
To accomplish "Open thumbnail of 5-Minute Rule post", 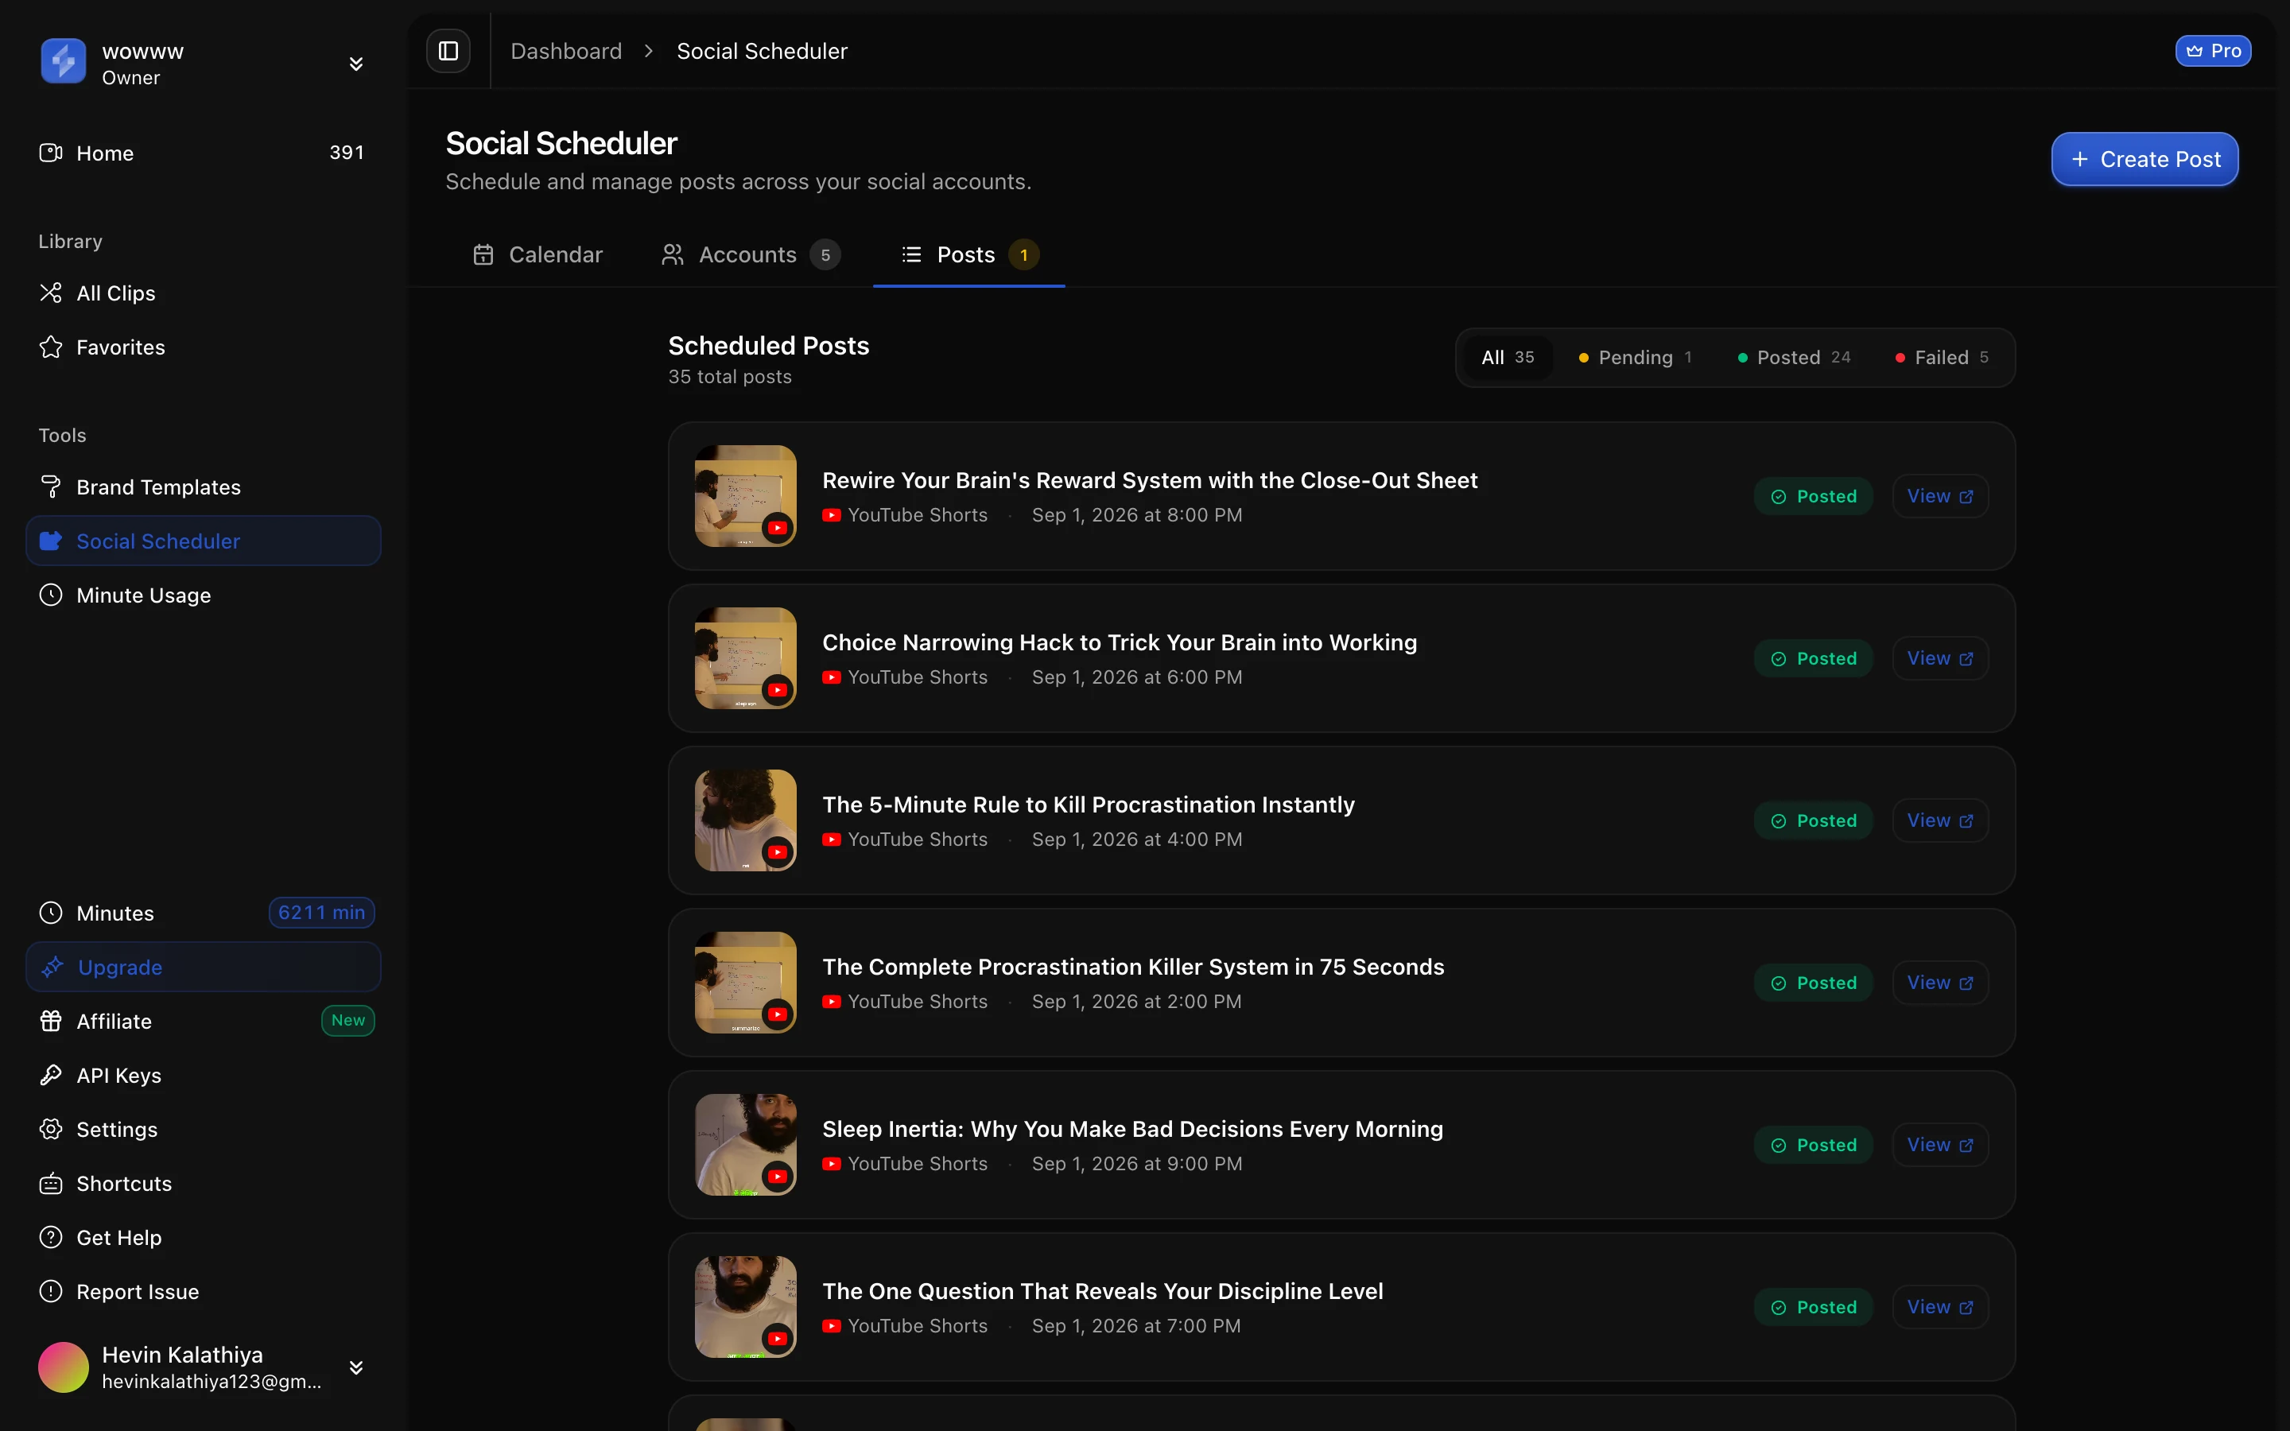I will tap(746, 820).
